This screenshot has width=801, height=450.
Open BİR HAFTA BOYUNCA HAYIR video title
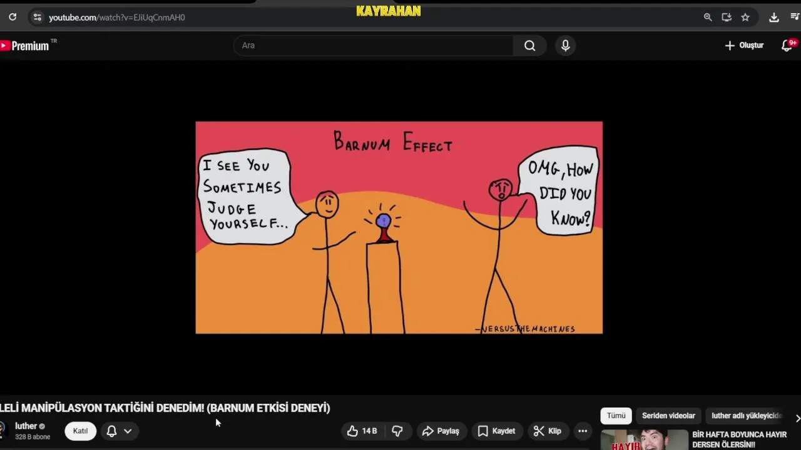coord(739,439)
